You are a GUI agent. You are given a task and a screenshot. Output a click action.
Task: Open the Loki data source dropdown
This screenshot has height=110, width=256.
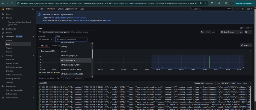[x=215, y=32]
